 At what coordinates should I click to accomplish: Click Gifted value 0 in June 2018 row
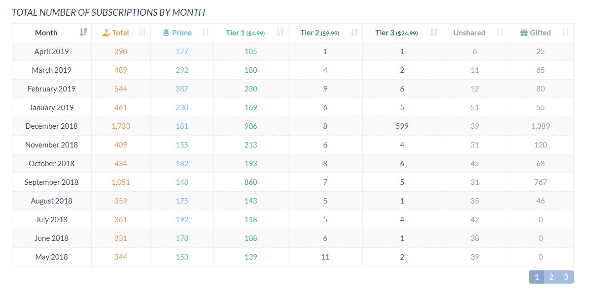(541, 238)
